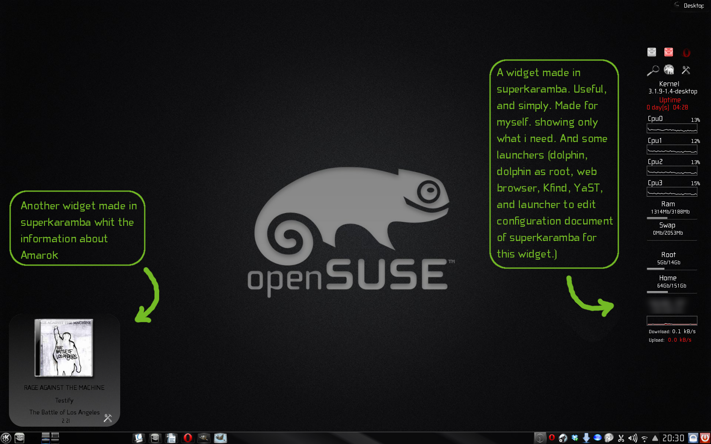
Task: Launch Dolphin as root via the red cabinet icon
Action: [669, 52]
